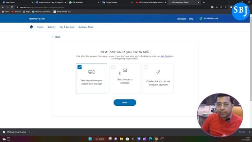The width and height of the screenshot is (252, 142).
Task: Click the share icon in address bar
Action: coord(221,7)
